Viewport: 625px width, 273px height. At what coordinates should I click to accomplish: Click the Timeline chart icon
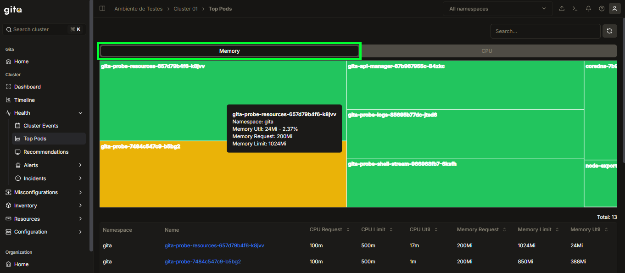pos(9,100)
